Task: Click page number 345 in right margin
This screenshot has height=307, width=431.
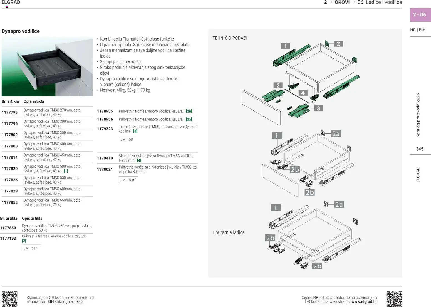Action: (420, 149)
